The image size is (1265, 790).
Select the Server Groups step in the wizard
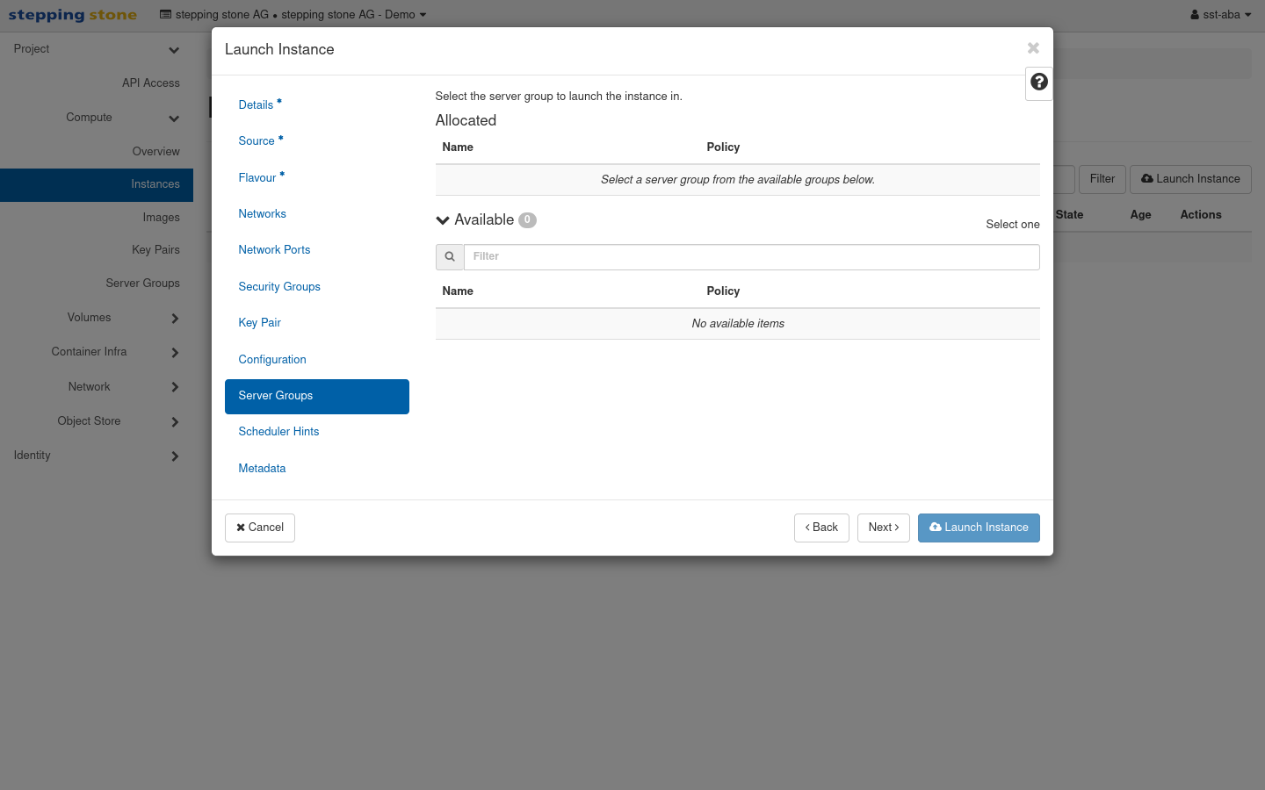tap(317, 396)
